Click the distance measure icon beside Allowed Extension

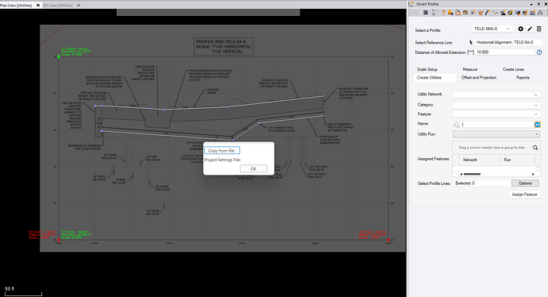pyautogui.click(x=470, y=52)
